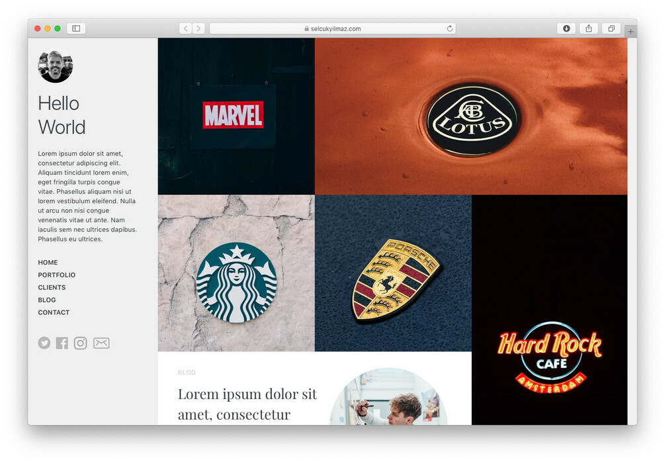Reload the page with the refresh icon

[x=449, y=28]
